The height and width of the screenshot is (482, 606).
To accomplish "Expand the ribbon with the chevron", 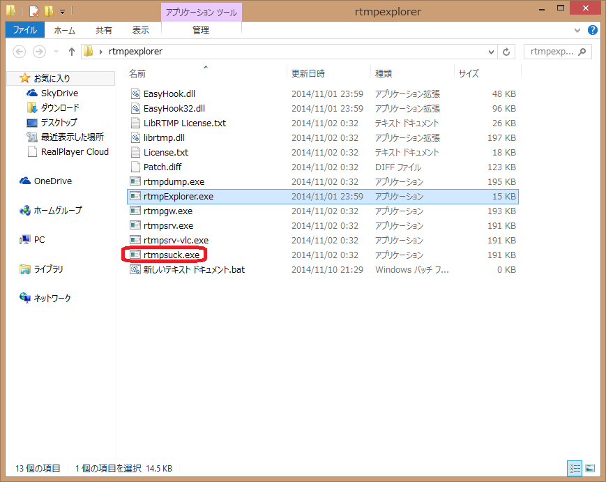I will click(x=577, y=31).
